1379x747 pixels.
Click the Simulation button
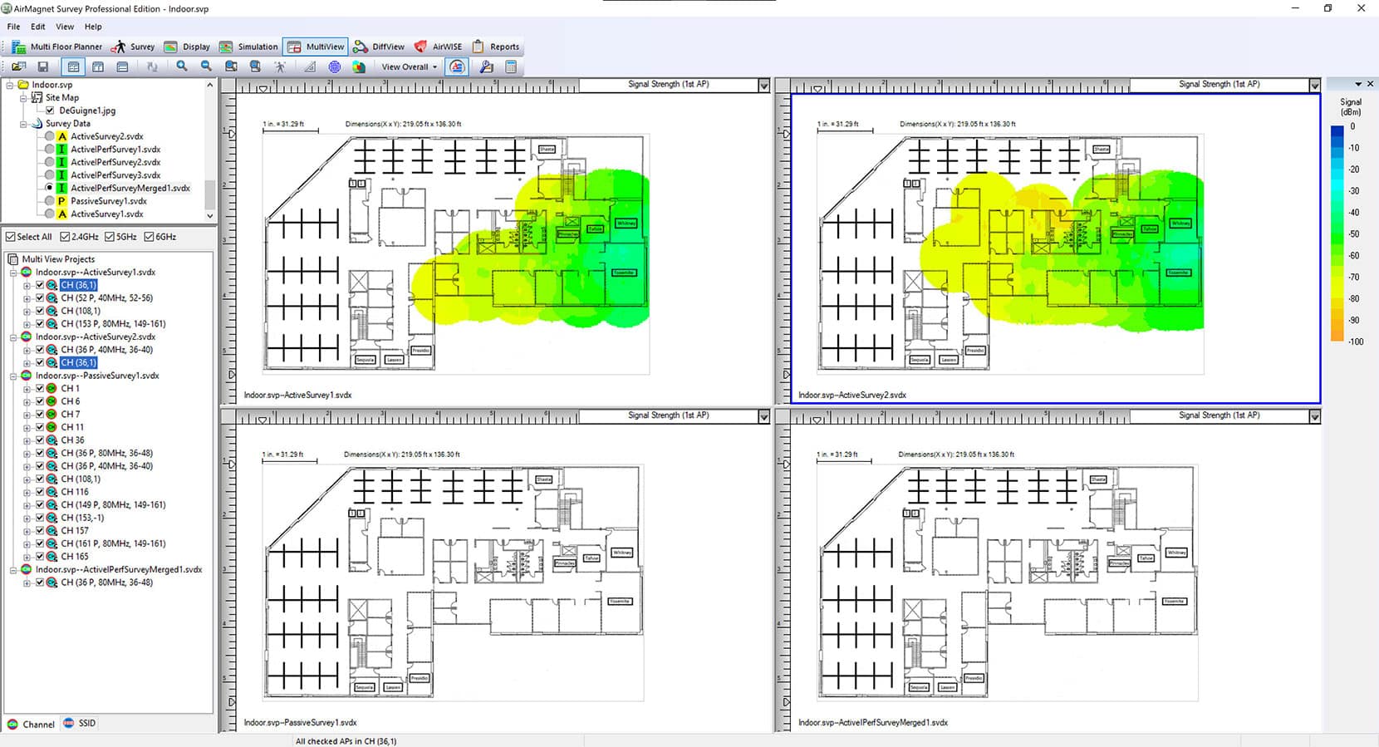point(248,47)
